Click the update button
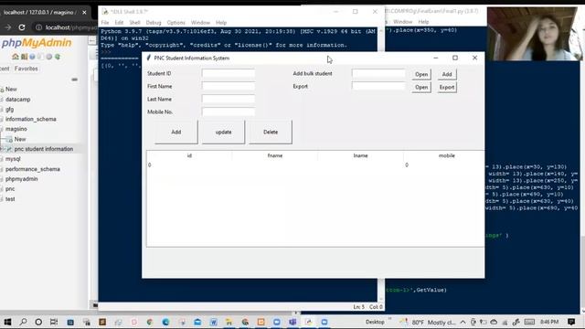Image resolution: width=585 pixels, height=329 pixels. point(223,132)
